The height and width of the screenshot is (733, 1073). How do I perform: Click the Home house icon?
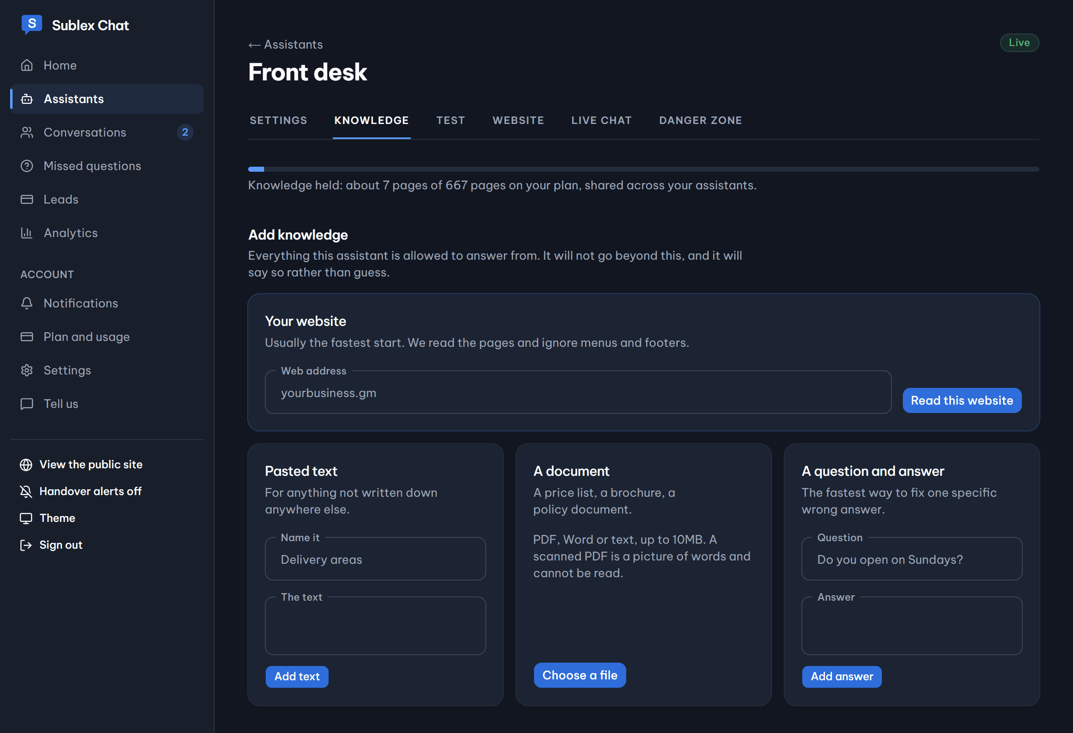(x=27, y=65)
